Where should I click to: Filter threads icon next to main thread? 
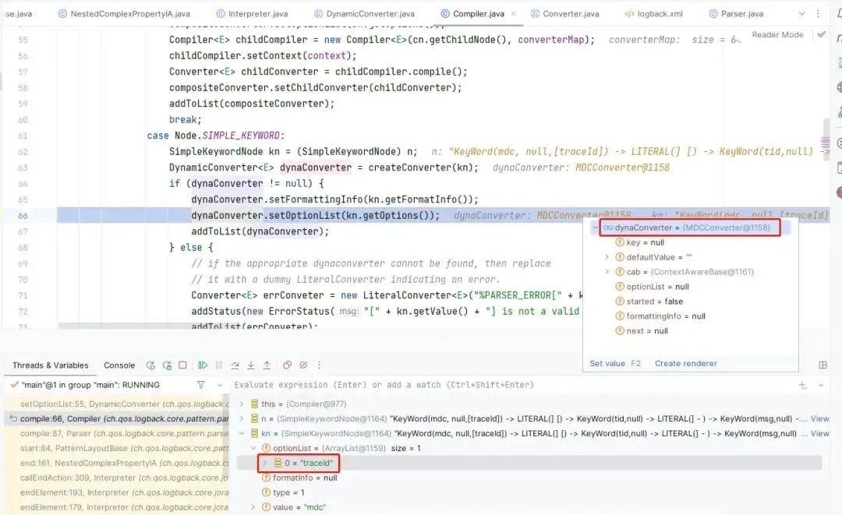201,385
